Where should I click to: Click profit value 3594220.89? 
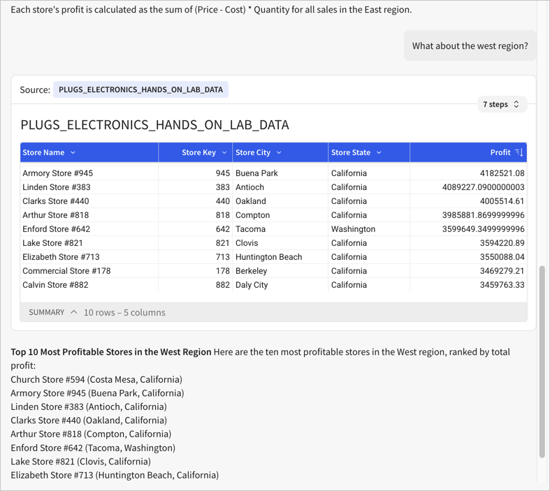[468, 243]
